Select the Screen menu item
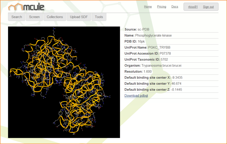The width and height of the screenshot is (227, 144). (x=34, y=17)
